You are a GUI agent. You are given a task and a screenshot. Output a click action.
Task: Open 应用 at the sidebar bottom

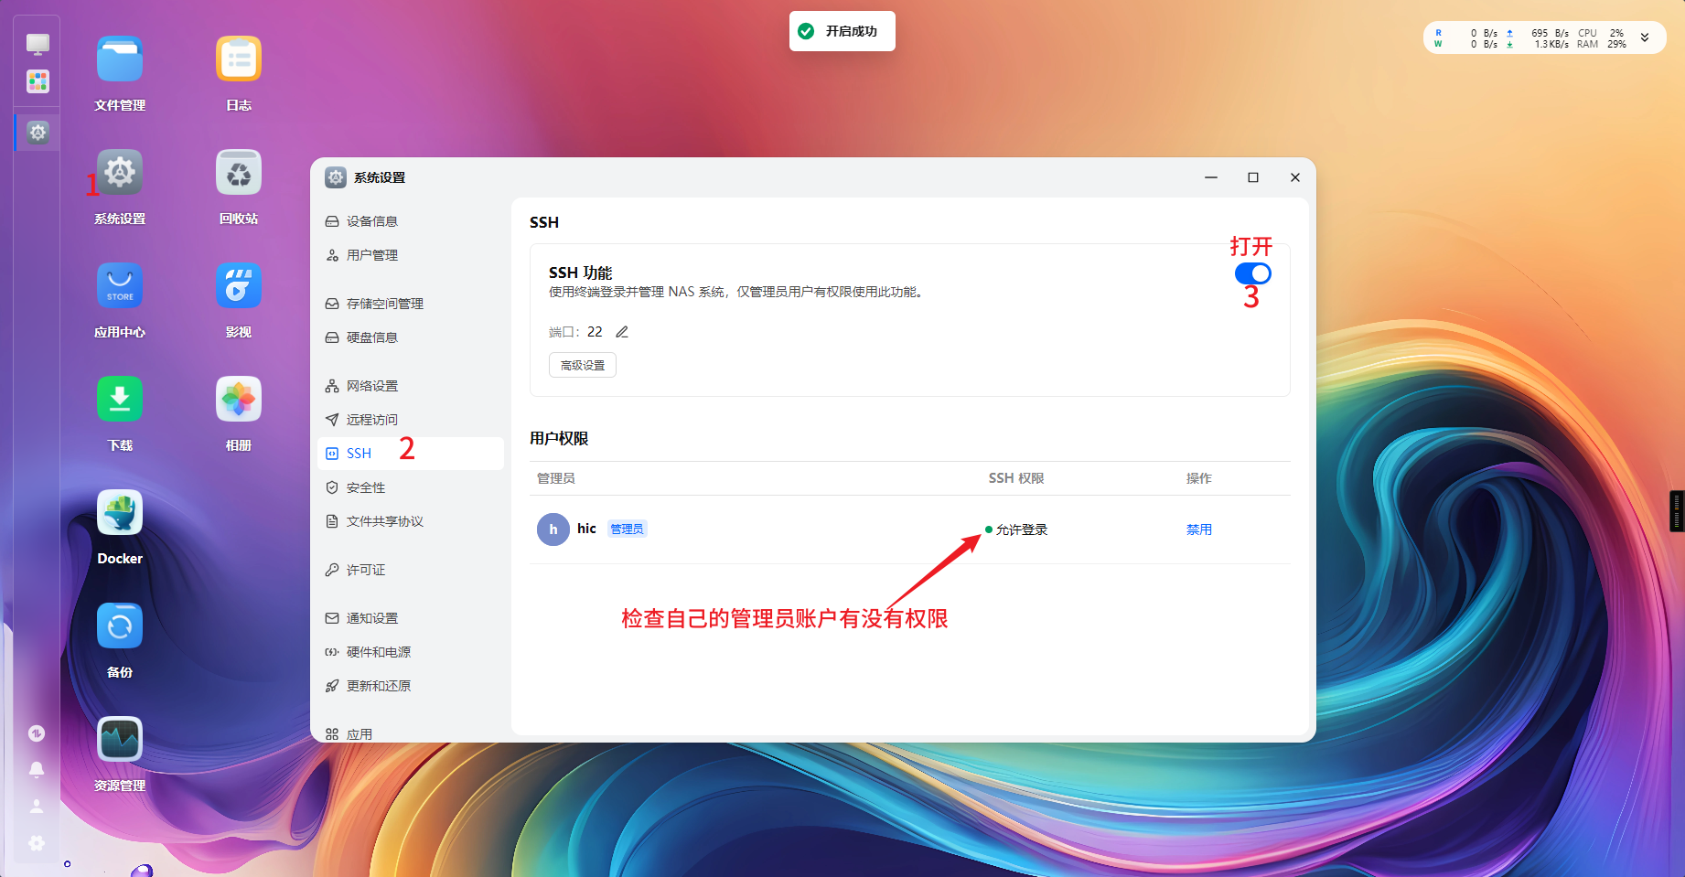pos(411,733)
